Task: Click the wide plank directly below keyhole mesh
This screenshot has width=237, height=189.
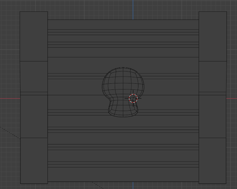Action: coord(123,121)
